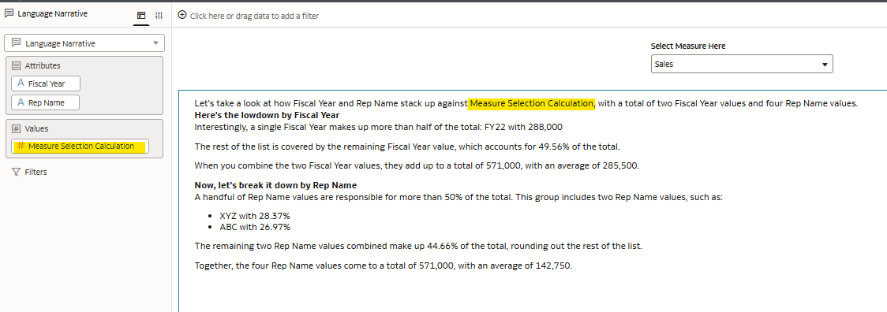Screen dimensions: 887x312
Task: Click the Sales value in measure selector
Action: tap(664, 65)
